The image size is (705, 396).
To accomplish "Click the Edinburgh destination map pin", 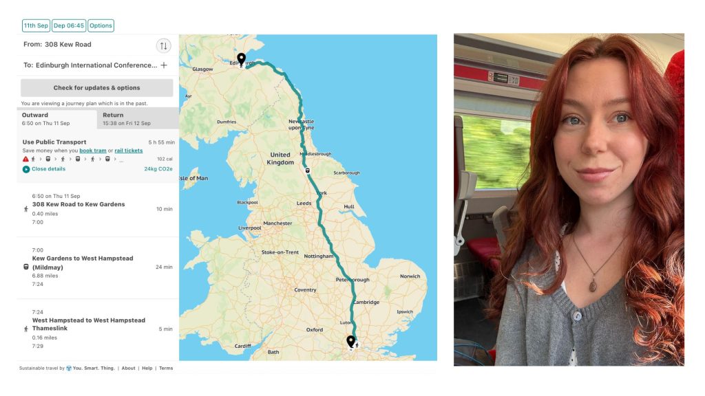I will point(242,60).
